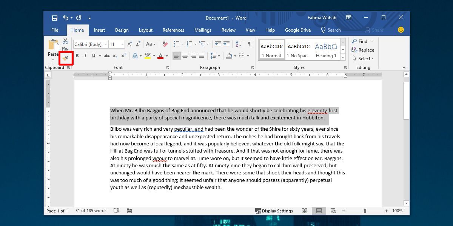The image size is (453, 226).
Task: Expand the underline style dropdown arrow
Action: (x=100, y=56)
